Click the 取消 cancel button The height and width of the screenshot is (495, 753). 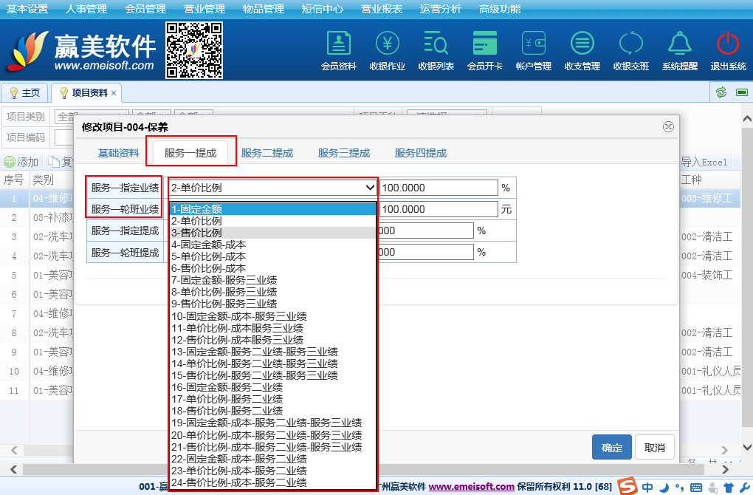point(654,447)
